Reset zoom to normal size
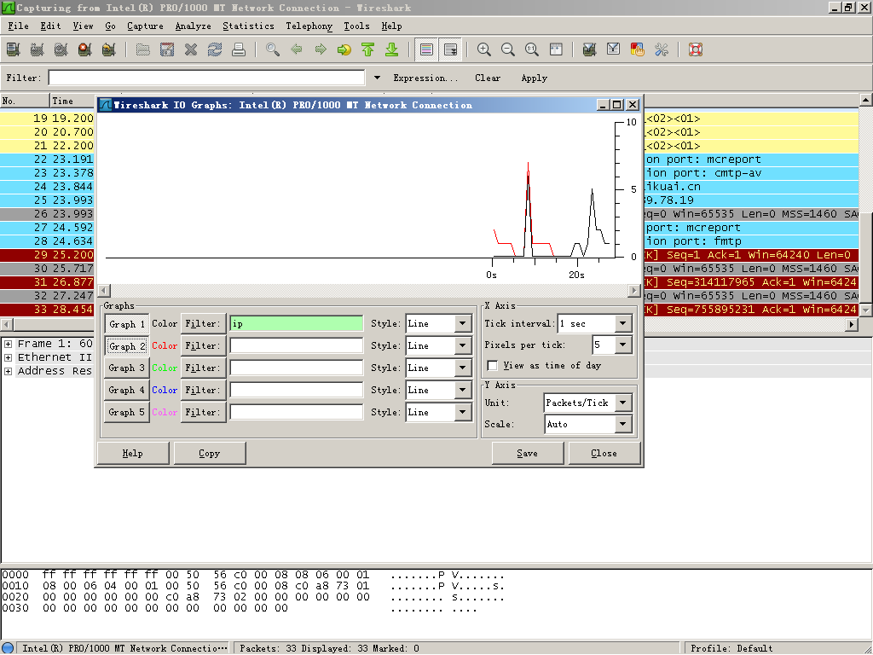Viewport: 873px width, 655px height. pos(532,49)
